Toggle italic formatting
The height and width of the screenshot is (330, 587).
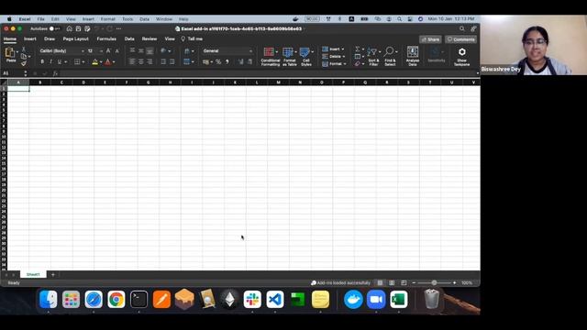[51, 61]
